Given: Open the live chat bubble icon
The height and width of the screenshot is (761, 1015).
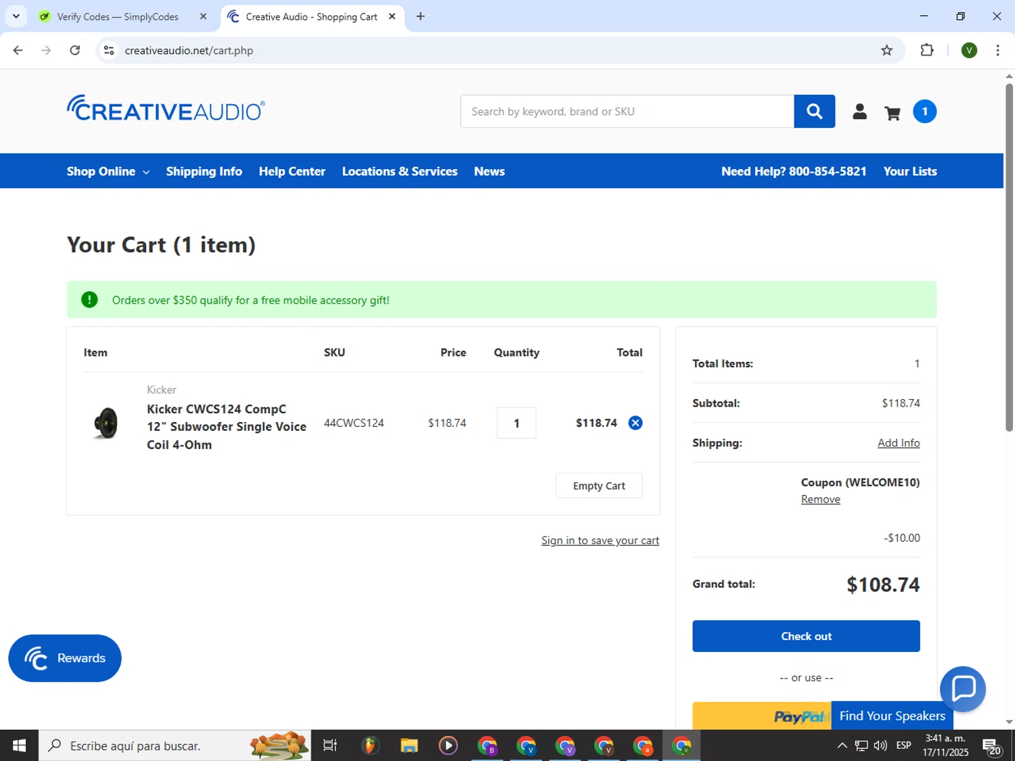Looking at the screenshot, I should point(962,689).
